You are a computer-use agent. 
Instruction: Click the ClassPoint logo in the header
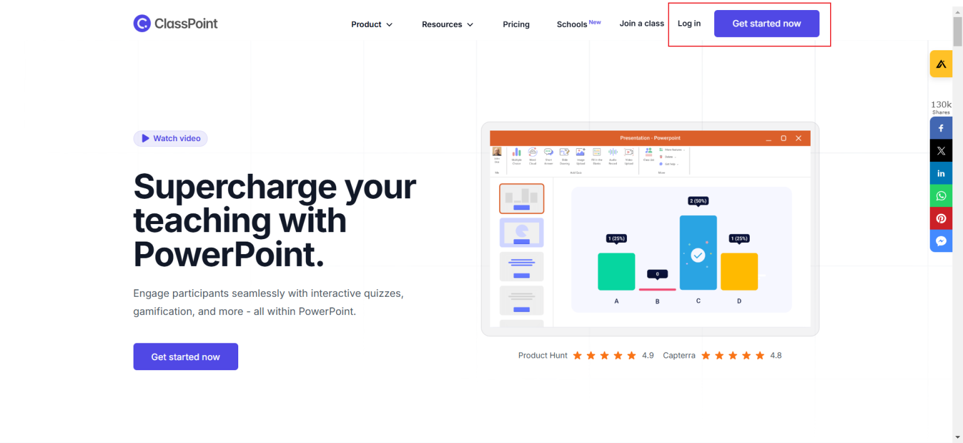click(x=176, y=24)
